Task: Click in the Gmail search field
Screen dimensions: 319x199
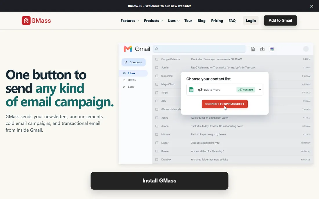Action: tap(200, 49)
